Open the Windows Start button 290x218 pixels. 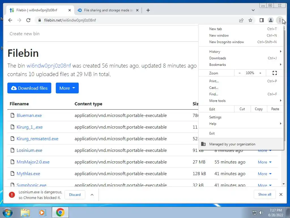click(x=7, y=212)
